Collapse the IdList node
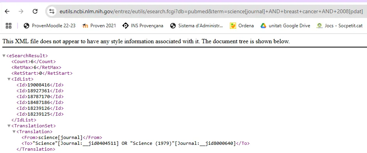Viewport: 367px width, 153px height. click(x=9, y=79)
